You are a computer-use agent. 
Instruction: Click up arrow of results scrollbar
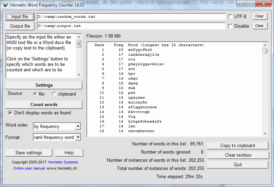coord(265,45)
